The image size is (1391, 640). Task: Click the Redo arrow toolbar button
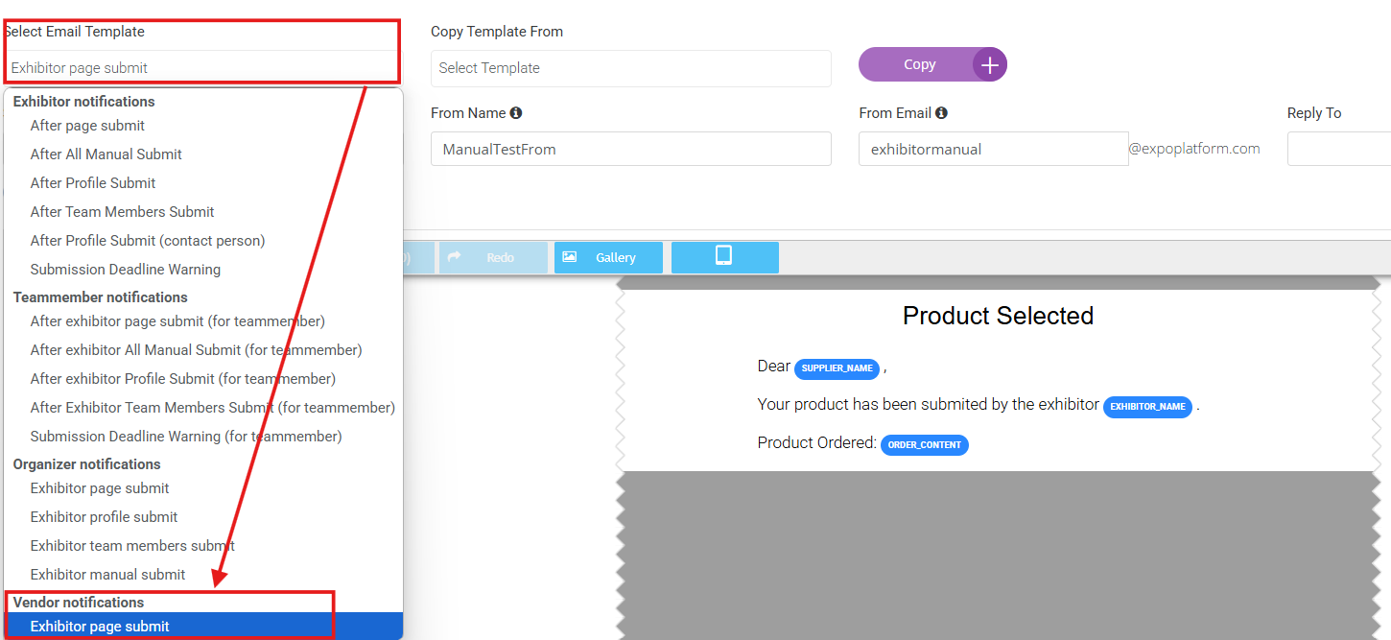pyautogui.click(x=493, y=257)
